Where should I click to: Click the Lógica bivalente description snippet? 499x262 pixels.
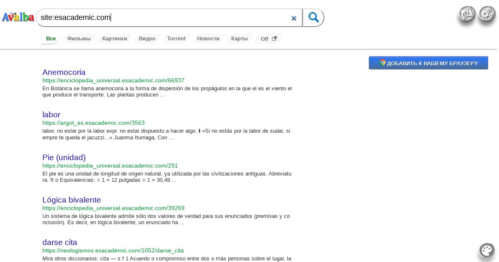pyautogui.click(x=166, y=219)
